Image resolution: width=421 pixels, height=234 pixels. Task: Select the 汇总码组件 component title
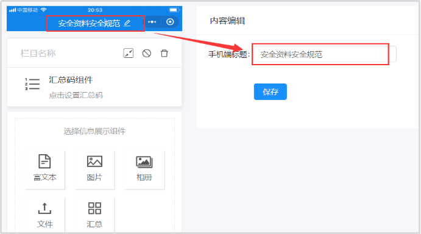point(71,80)
